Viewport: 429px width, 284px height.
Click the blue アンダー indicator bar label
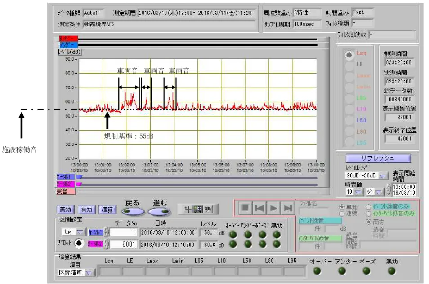[x=69, y=45]
